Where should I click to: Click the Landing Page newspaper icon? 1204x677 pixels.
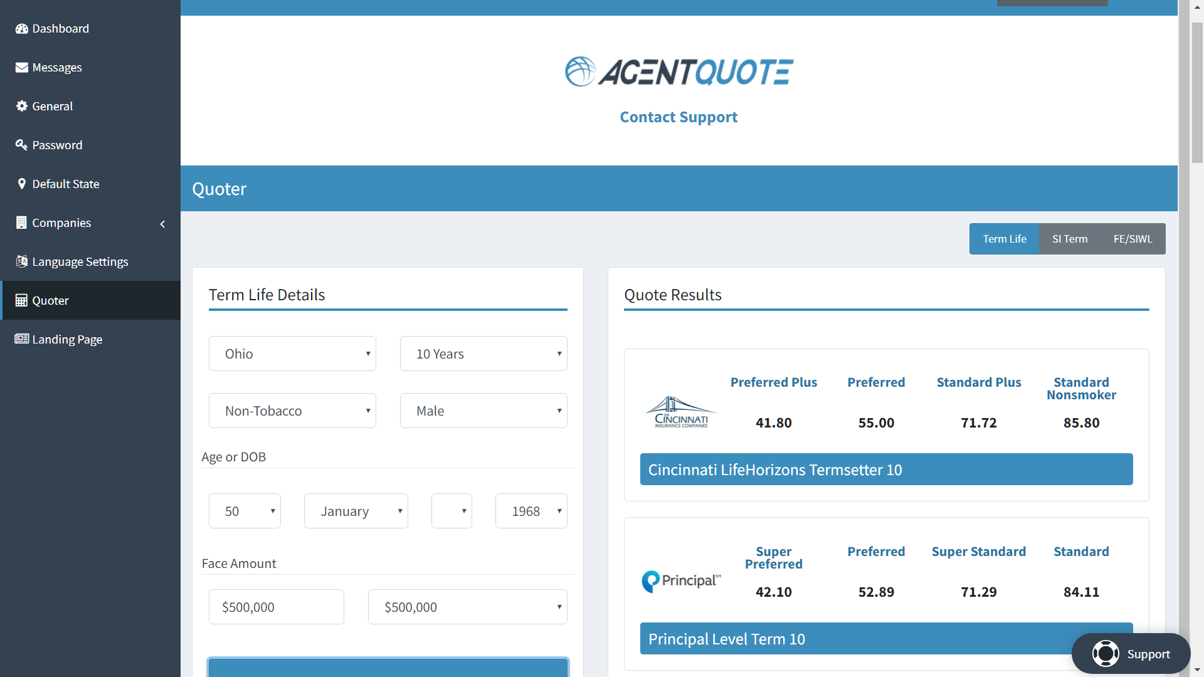22,339
